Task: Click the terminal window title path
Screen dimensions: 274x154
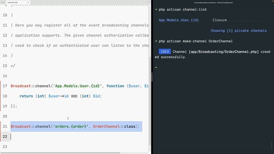Action: [x=213, y=3]
